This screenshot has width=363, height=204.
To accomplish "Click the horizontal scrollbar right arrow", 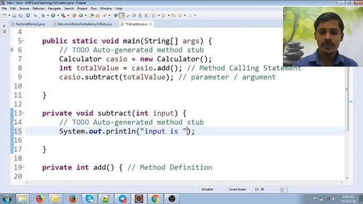I will [343, 182].
